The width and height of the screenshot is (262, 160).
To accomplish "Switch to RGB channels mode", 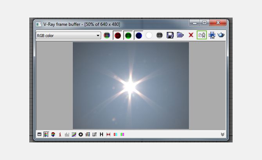I will tap(107, 36).
